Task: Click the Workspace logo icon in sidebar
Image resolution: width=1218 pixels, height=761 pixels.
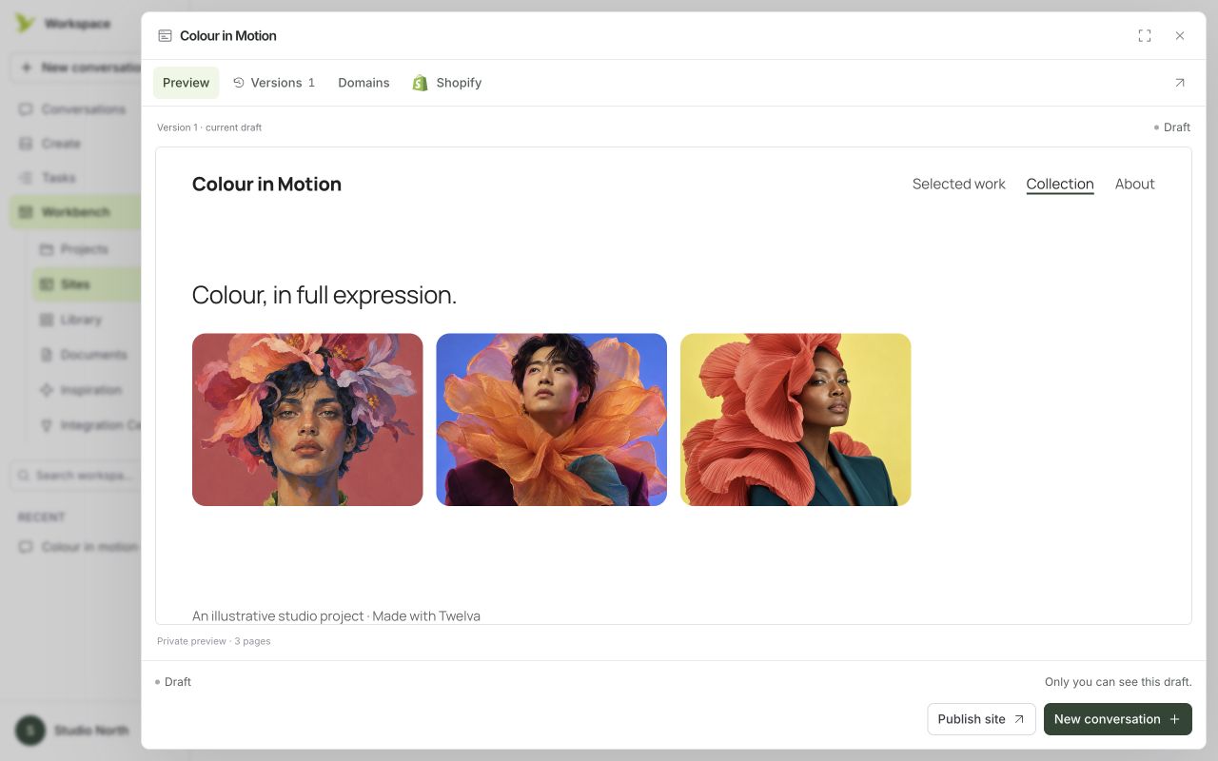Action: coord(25,24)
